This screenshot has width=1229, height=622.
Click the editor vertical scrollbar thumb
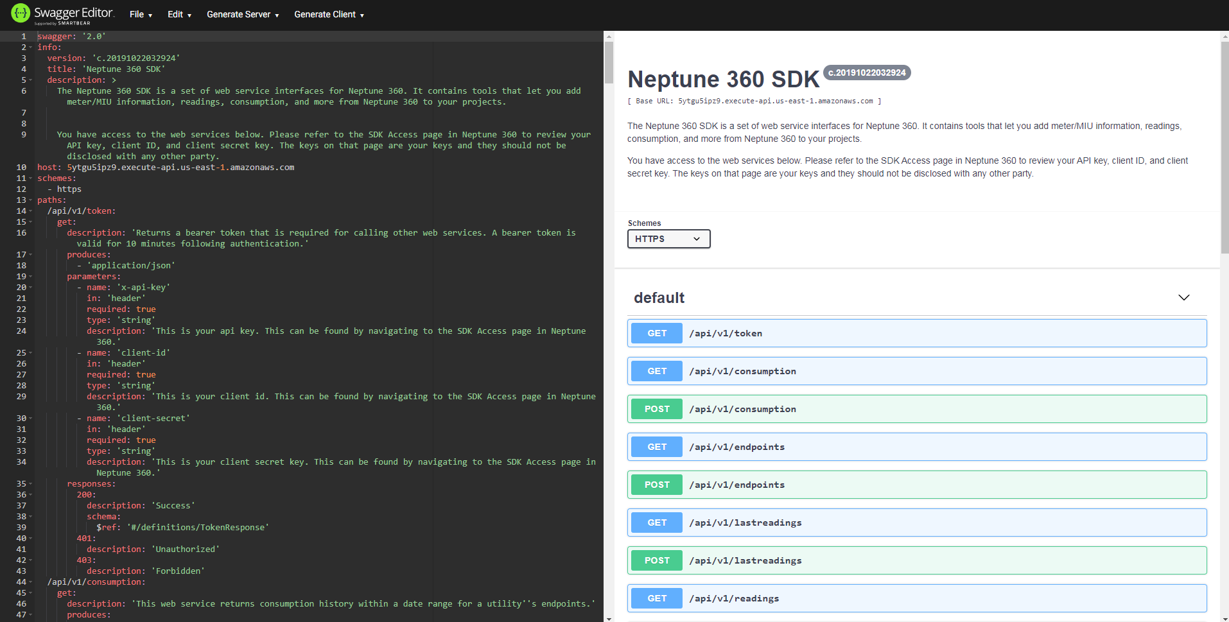pos(609,62)
